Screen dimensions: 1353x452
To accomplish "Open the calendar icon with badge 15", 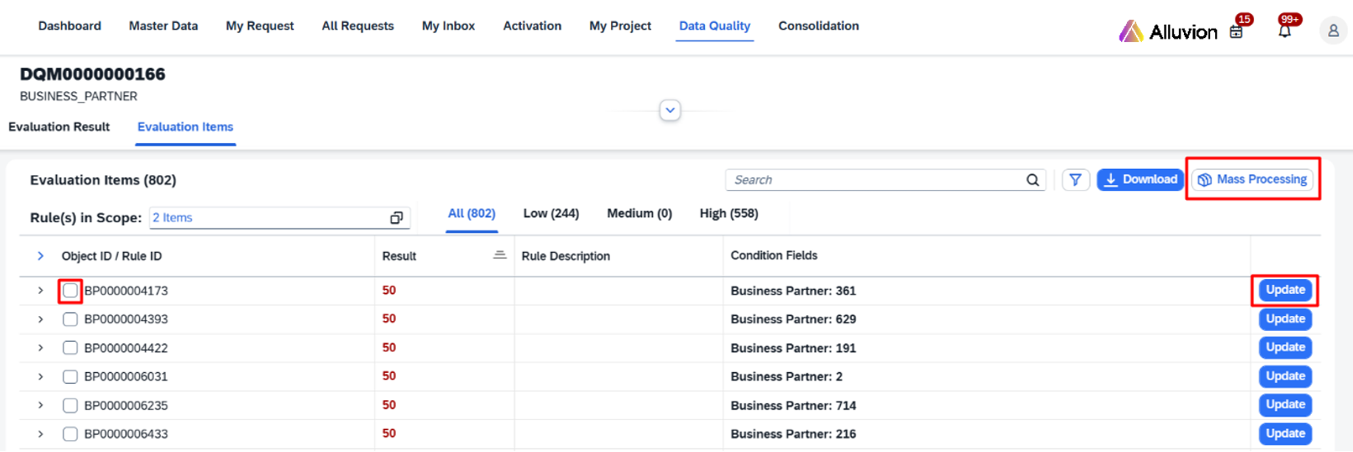I will 1236,32.
